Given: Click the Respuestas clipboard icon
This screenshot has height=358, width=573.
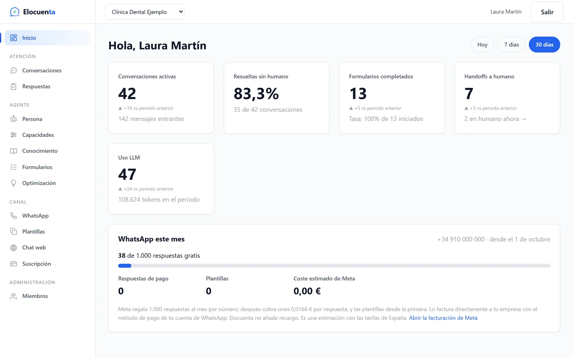Looking at the screenshot, I should (x=14, y=87).
